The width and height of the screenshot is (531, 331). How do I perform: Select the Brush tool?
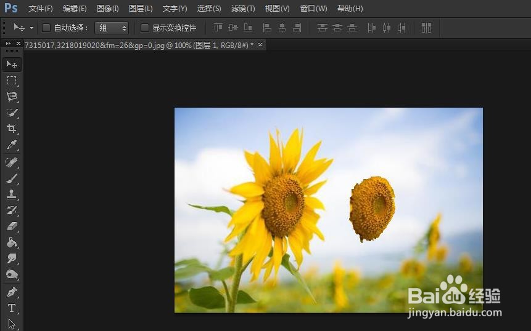12,178
